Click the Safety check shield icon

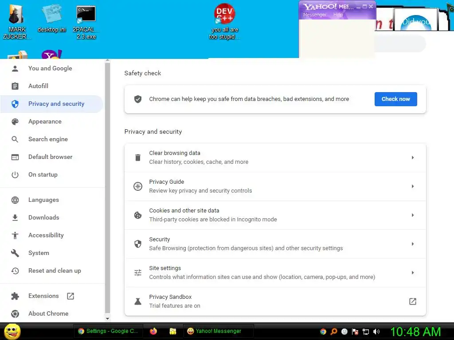(x=138, y=99)
